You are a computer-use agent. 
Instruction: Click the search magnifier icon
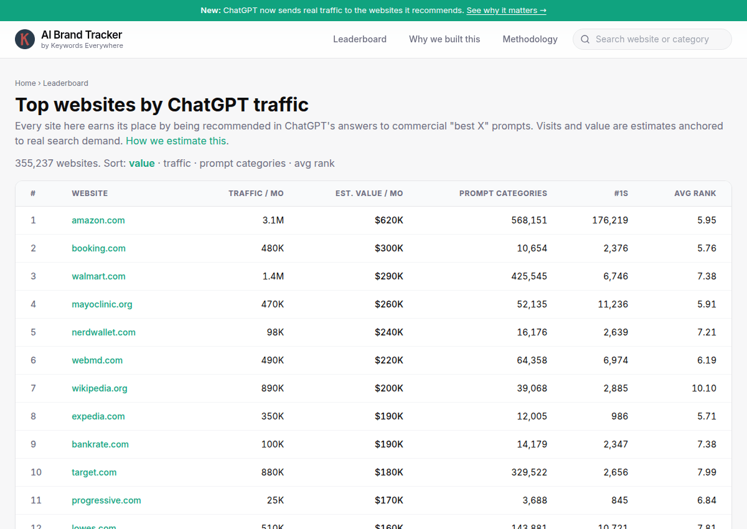(585, 39)
